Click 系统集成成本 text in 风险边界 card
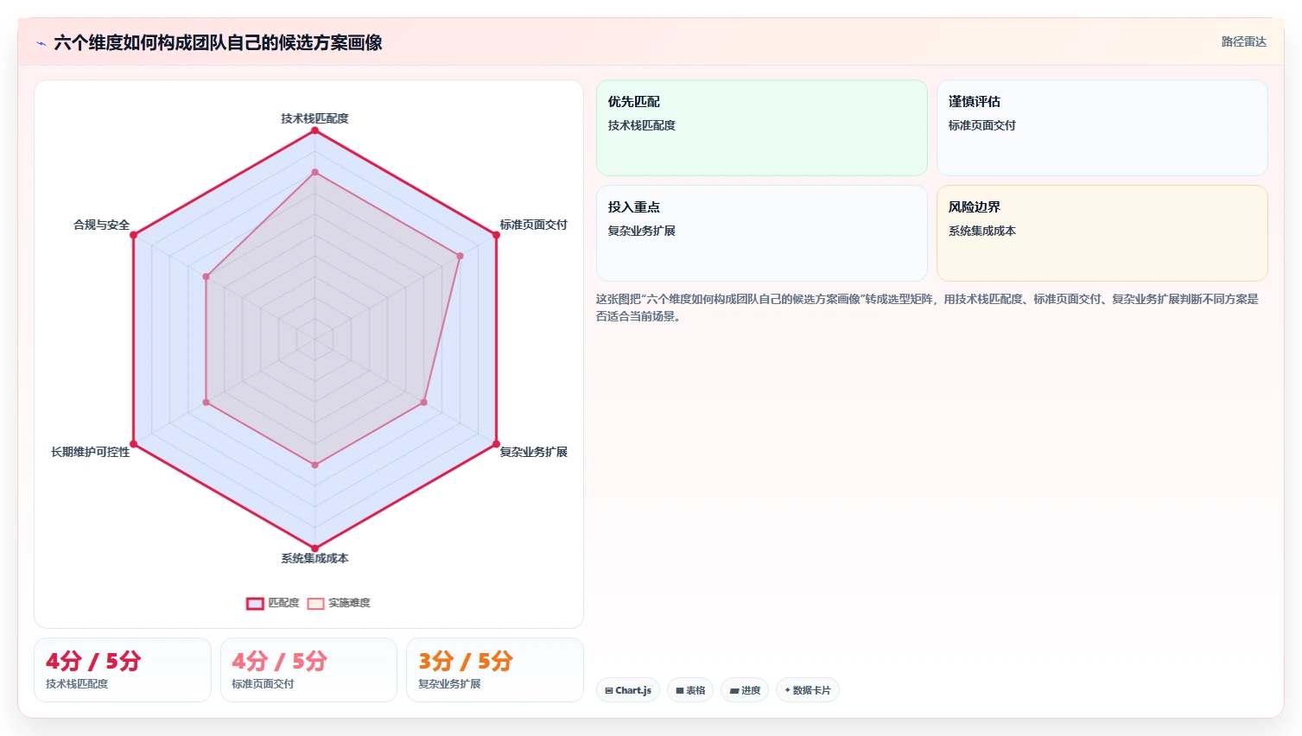1302x736 pixels. pyautogui.click(x=982, y=231)
